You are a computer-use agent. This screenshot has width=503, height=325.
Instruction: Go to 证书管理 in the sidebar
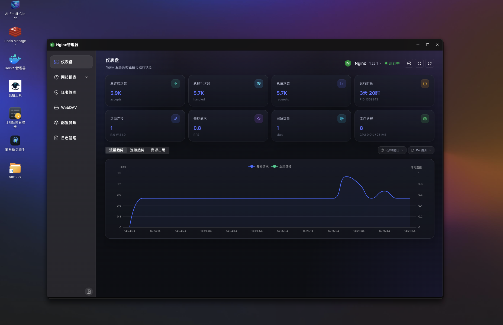71,92
